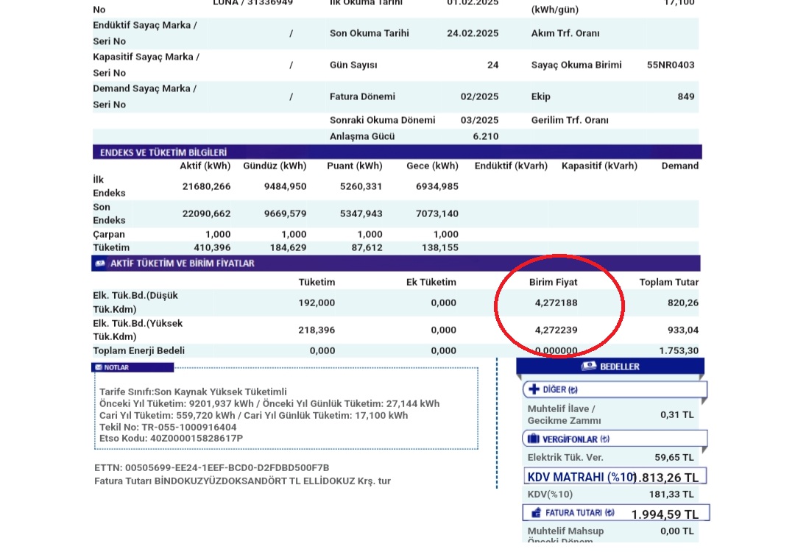The image size is (795, 552).
Task: Select the Tekil No TR-055-1000916404 line
Action: click(168, 428)
